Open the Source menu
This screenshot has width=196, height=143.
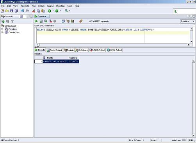50,6
